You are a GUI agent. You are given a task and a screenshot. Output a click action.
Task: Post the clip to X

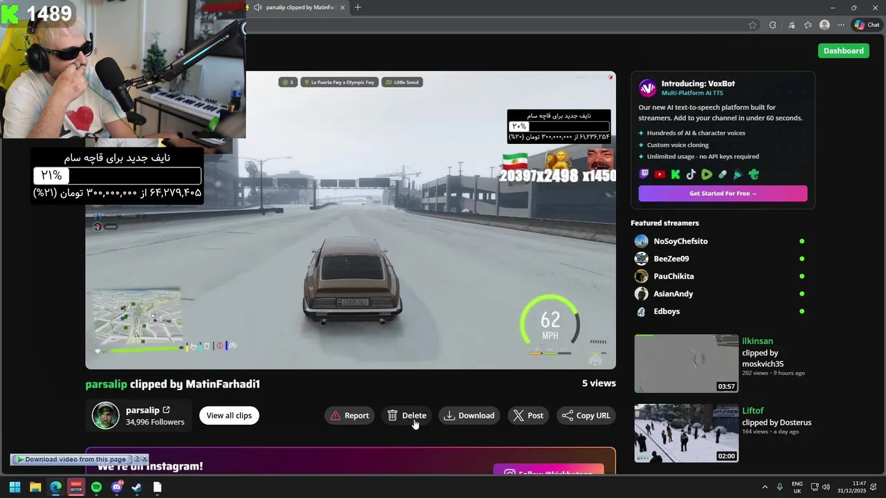tap(528, 416)
